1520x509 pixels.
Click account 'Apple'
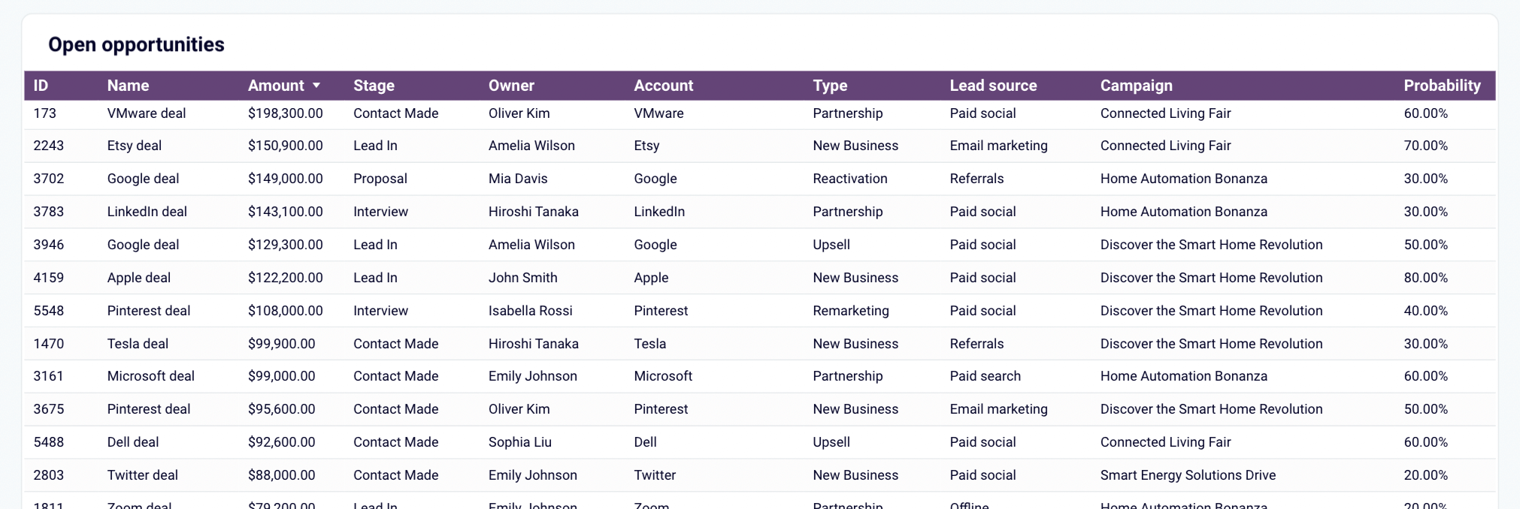[x=651, y=278]
